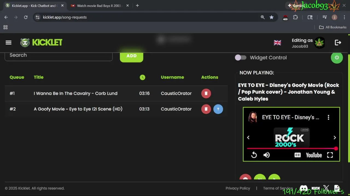Mute the YouTube player volume
Screen dimensions: 350x196
(x=267, y=155)
